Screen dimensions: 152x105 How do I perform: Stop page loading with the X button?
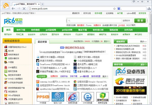click(24, 9)
